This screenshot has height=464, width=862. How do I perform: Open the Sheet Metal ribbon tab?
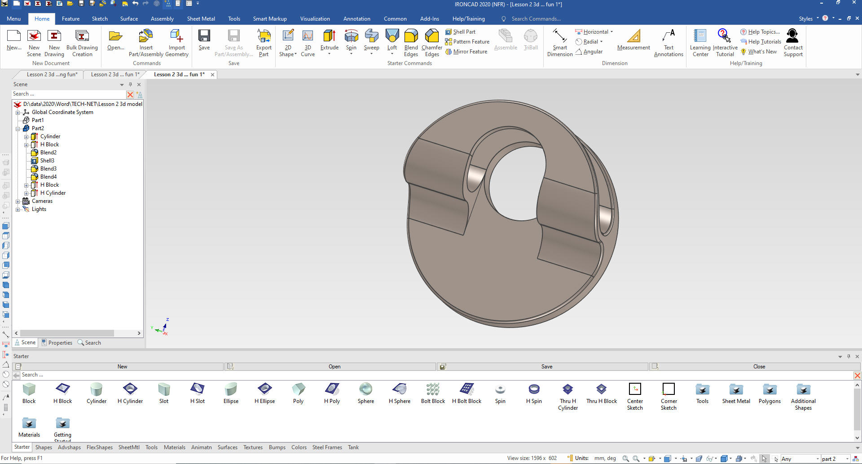(201, 19)
